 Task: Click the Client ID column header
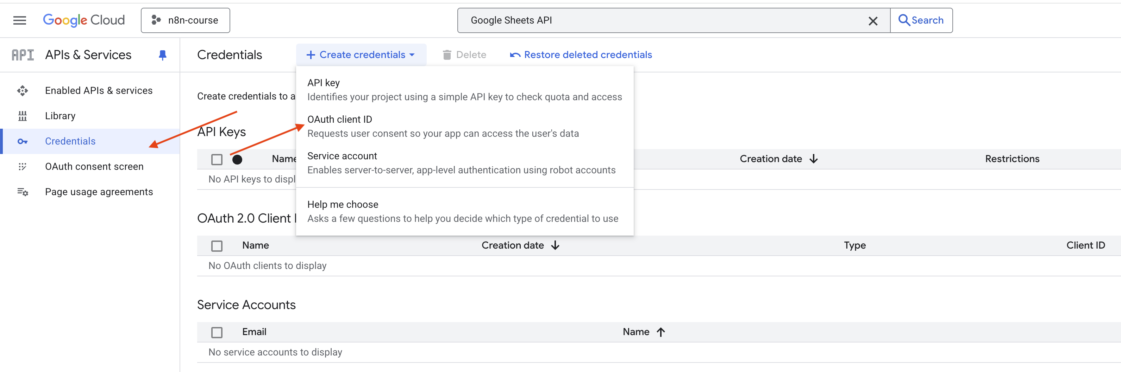coord(1085,245)
